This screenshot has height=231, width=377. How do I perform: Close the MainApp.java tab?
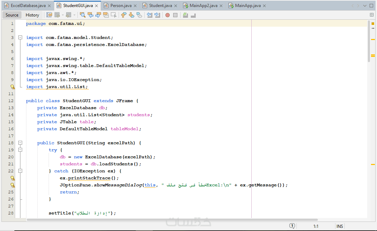click(x=264, y=6)
